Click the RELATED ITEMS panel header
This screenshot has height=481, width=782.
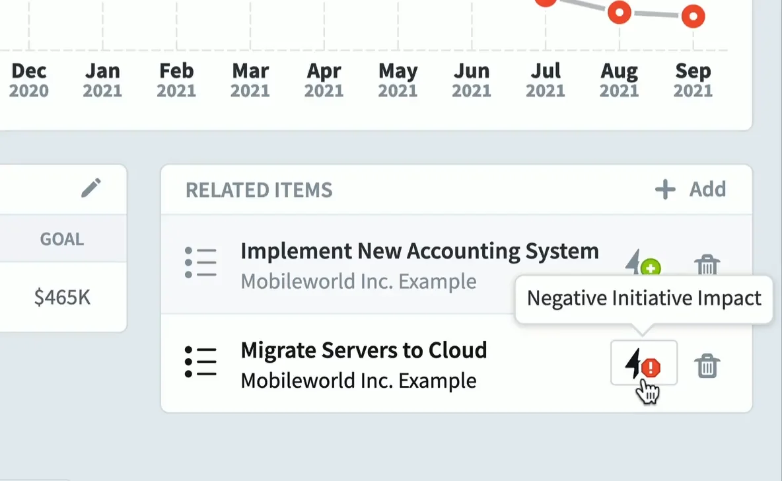coord(259,190)
